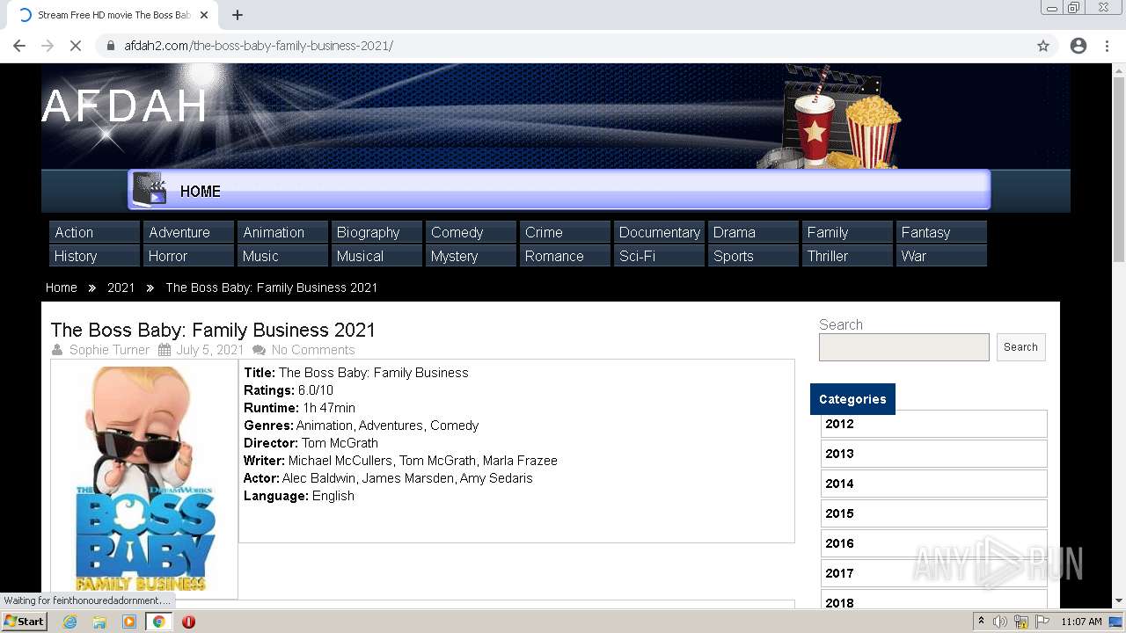Click the July 5, 2021 post date

click(210, 350)
